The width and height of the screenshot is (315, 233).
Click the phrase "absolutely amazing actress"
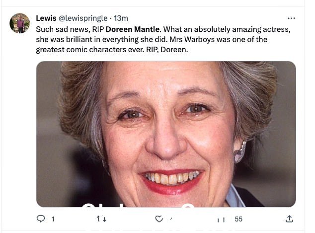click(242, 29)
